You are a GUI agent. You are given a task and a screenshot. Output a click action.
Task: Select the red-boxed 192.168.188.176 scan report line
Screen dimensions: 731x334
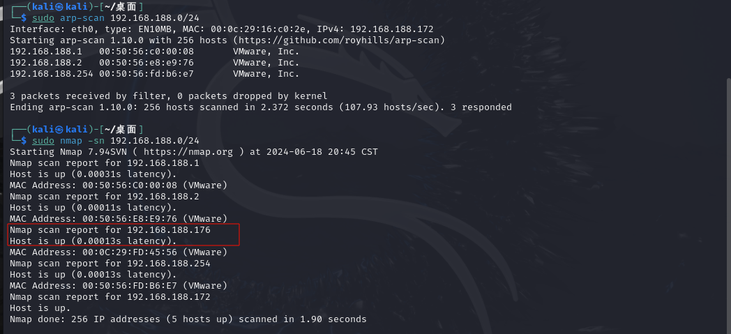(x=110, y=230)
